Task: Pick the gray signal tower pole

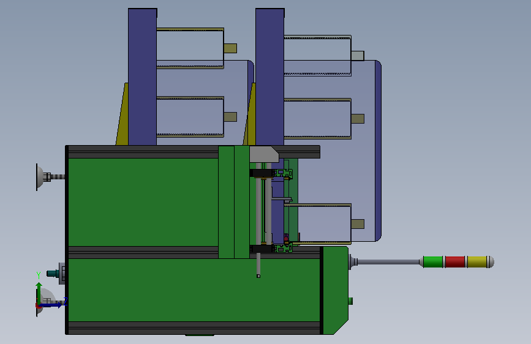Action: [389, 262]
